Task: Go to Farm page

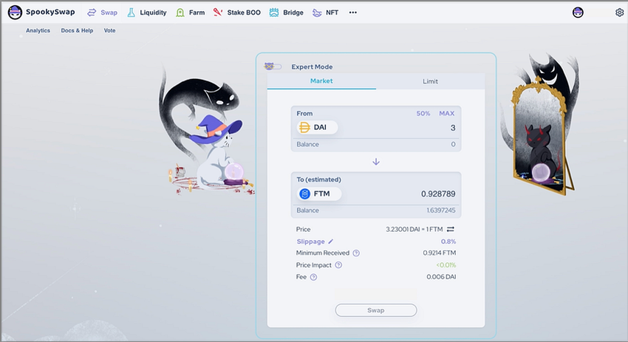Action: click(x=197, y=13)
